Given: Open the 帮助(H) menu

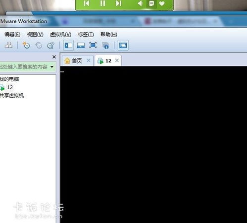Looking at the screenshot, I should point(109,35).
